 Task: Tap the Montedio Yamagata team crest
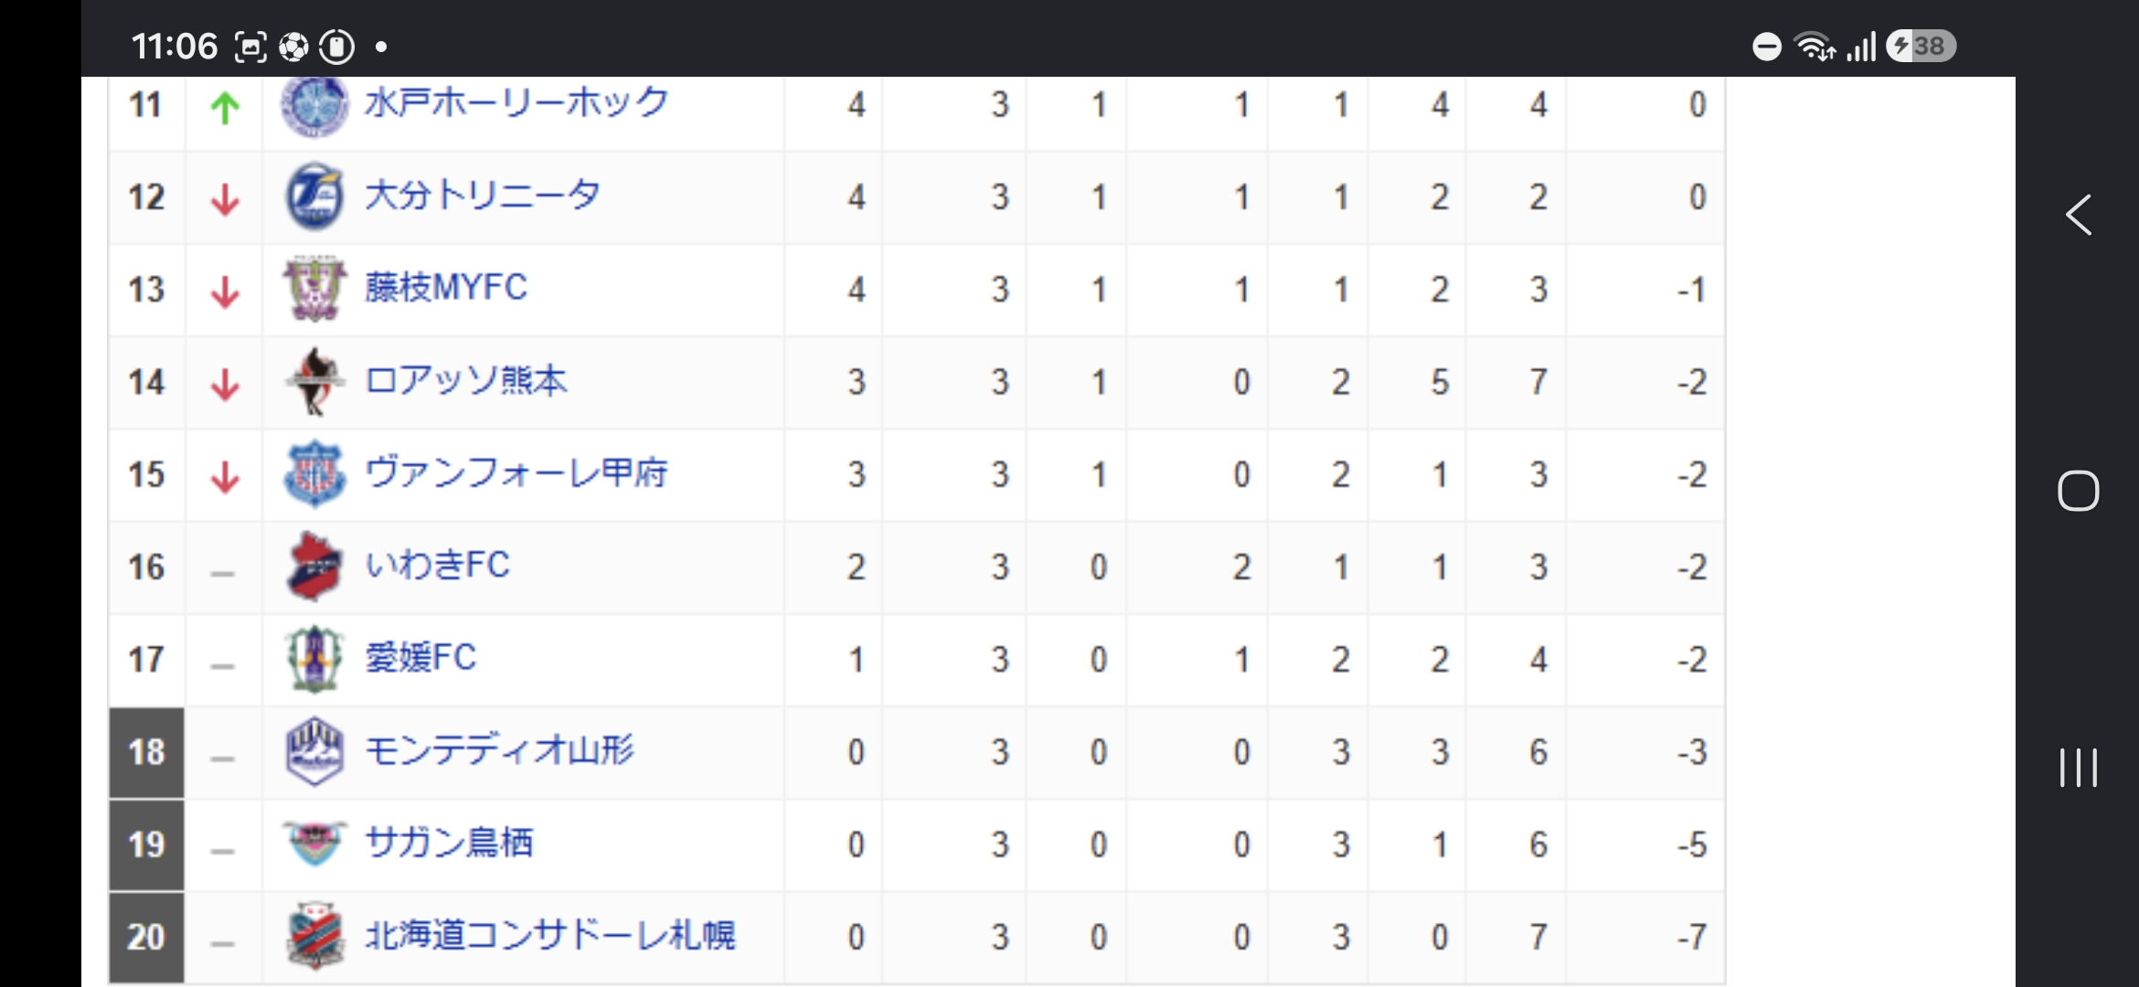point(314,751)
